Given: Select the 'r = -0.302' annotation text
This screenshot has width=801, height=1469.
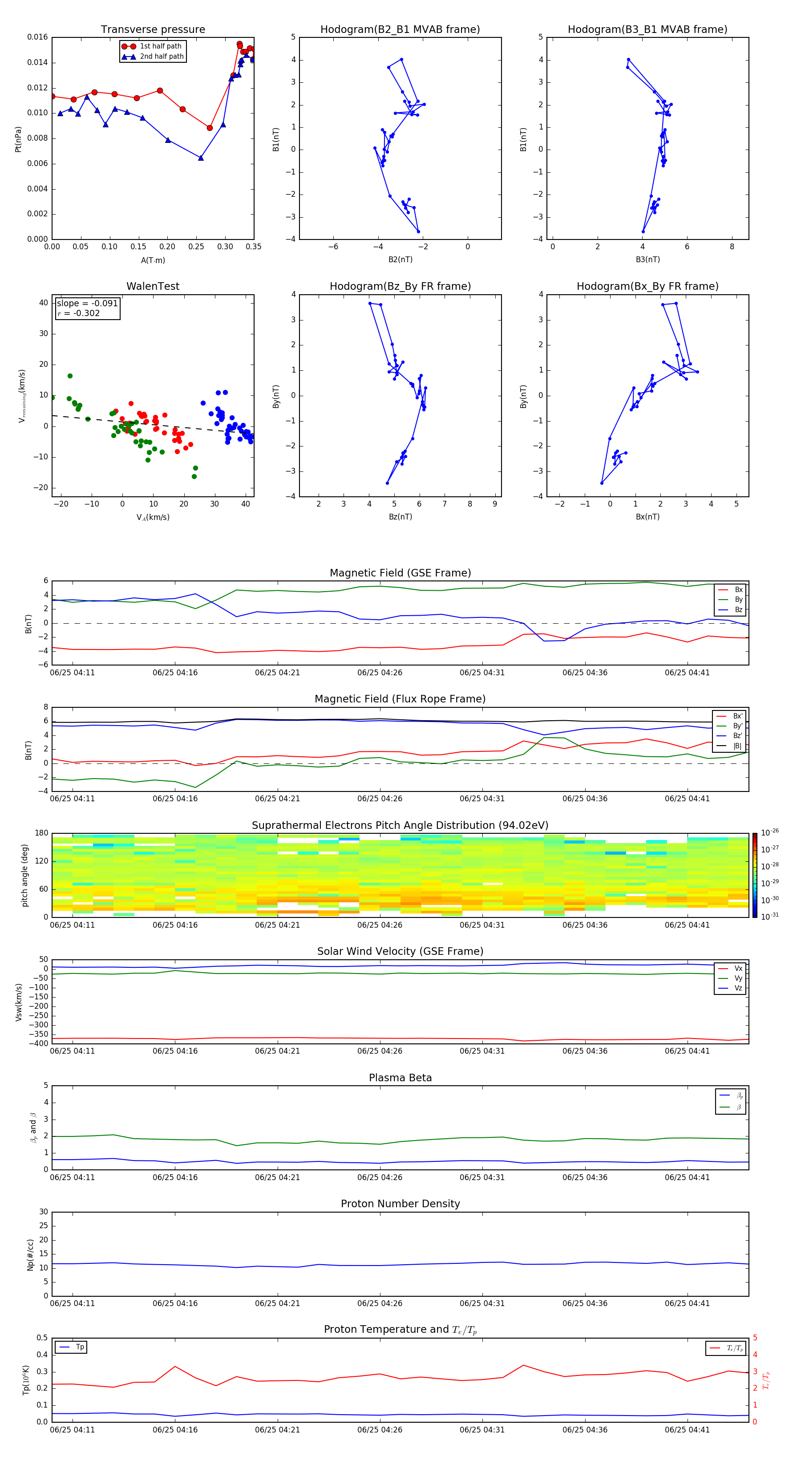Looking at the screenshot, I should pyautogui.click(x=79, y=313).
